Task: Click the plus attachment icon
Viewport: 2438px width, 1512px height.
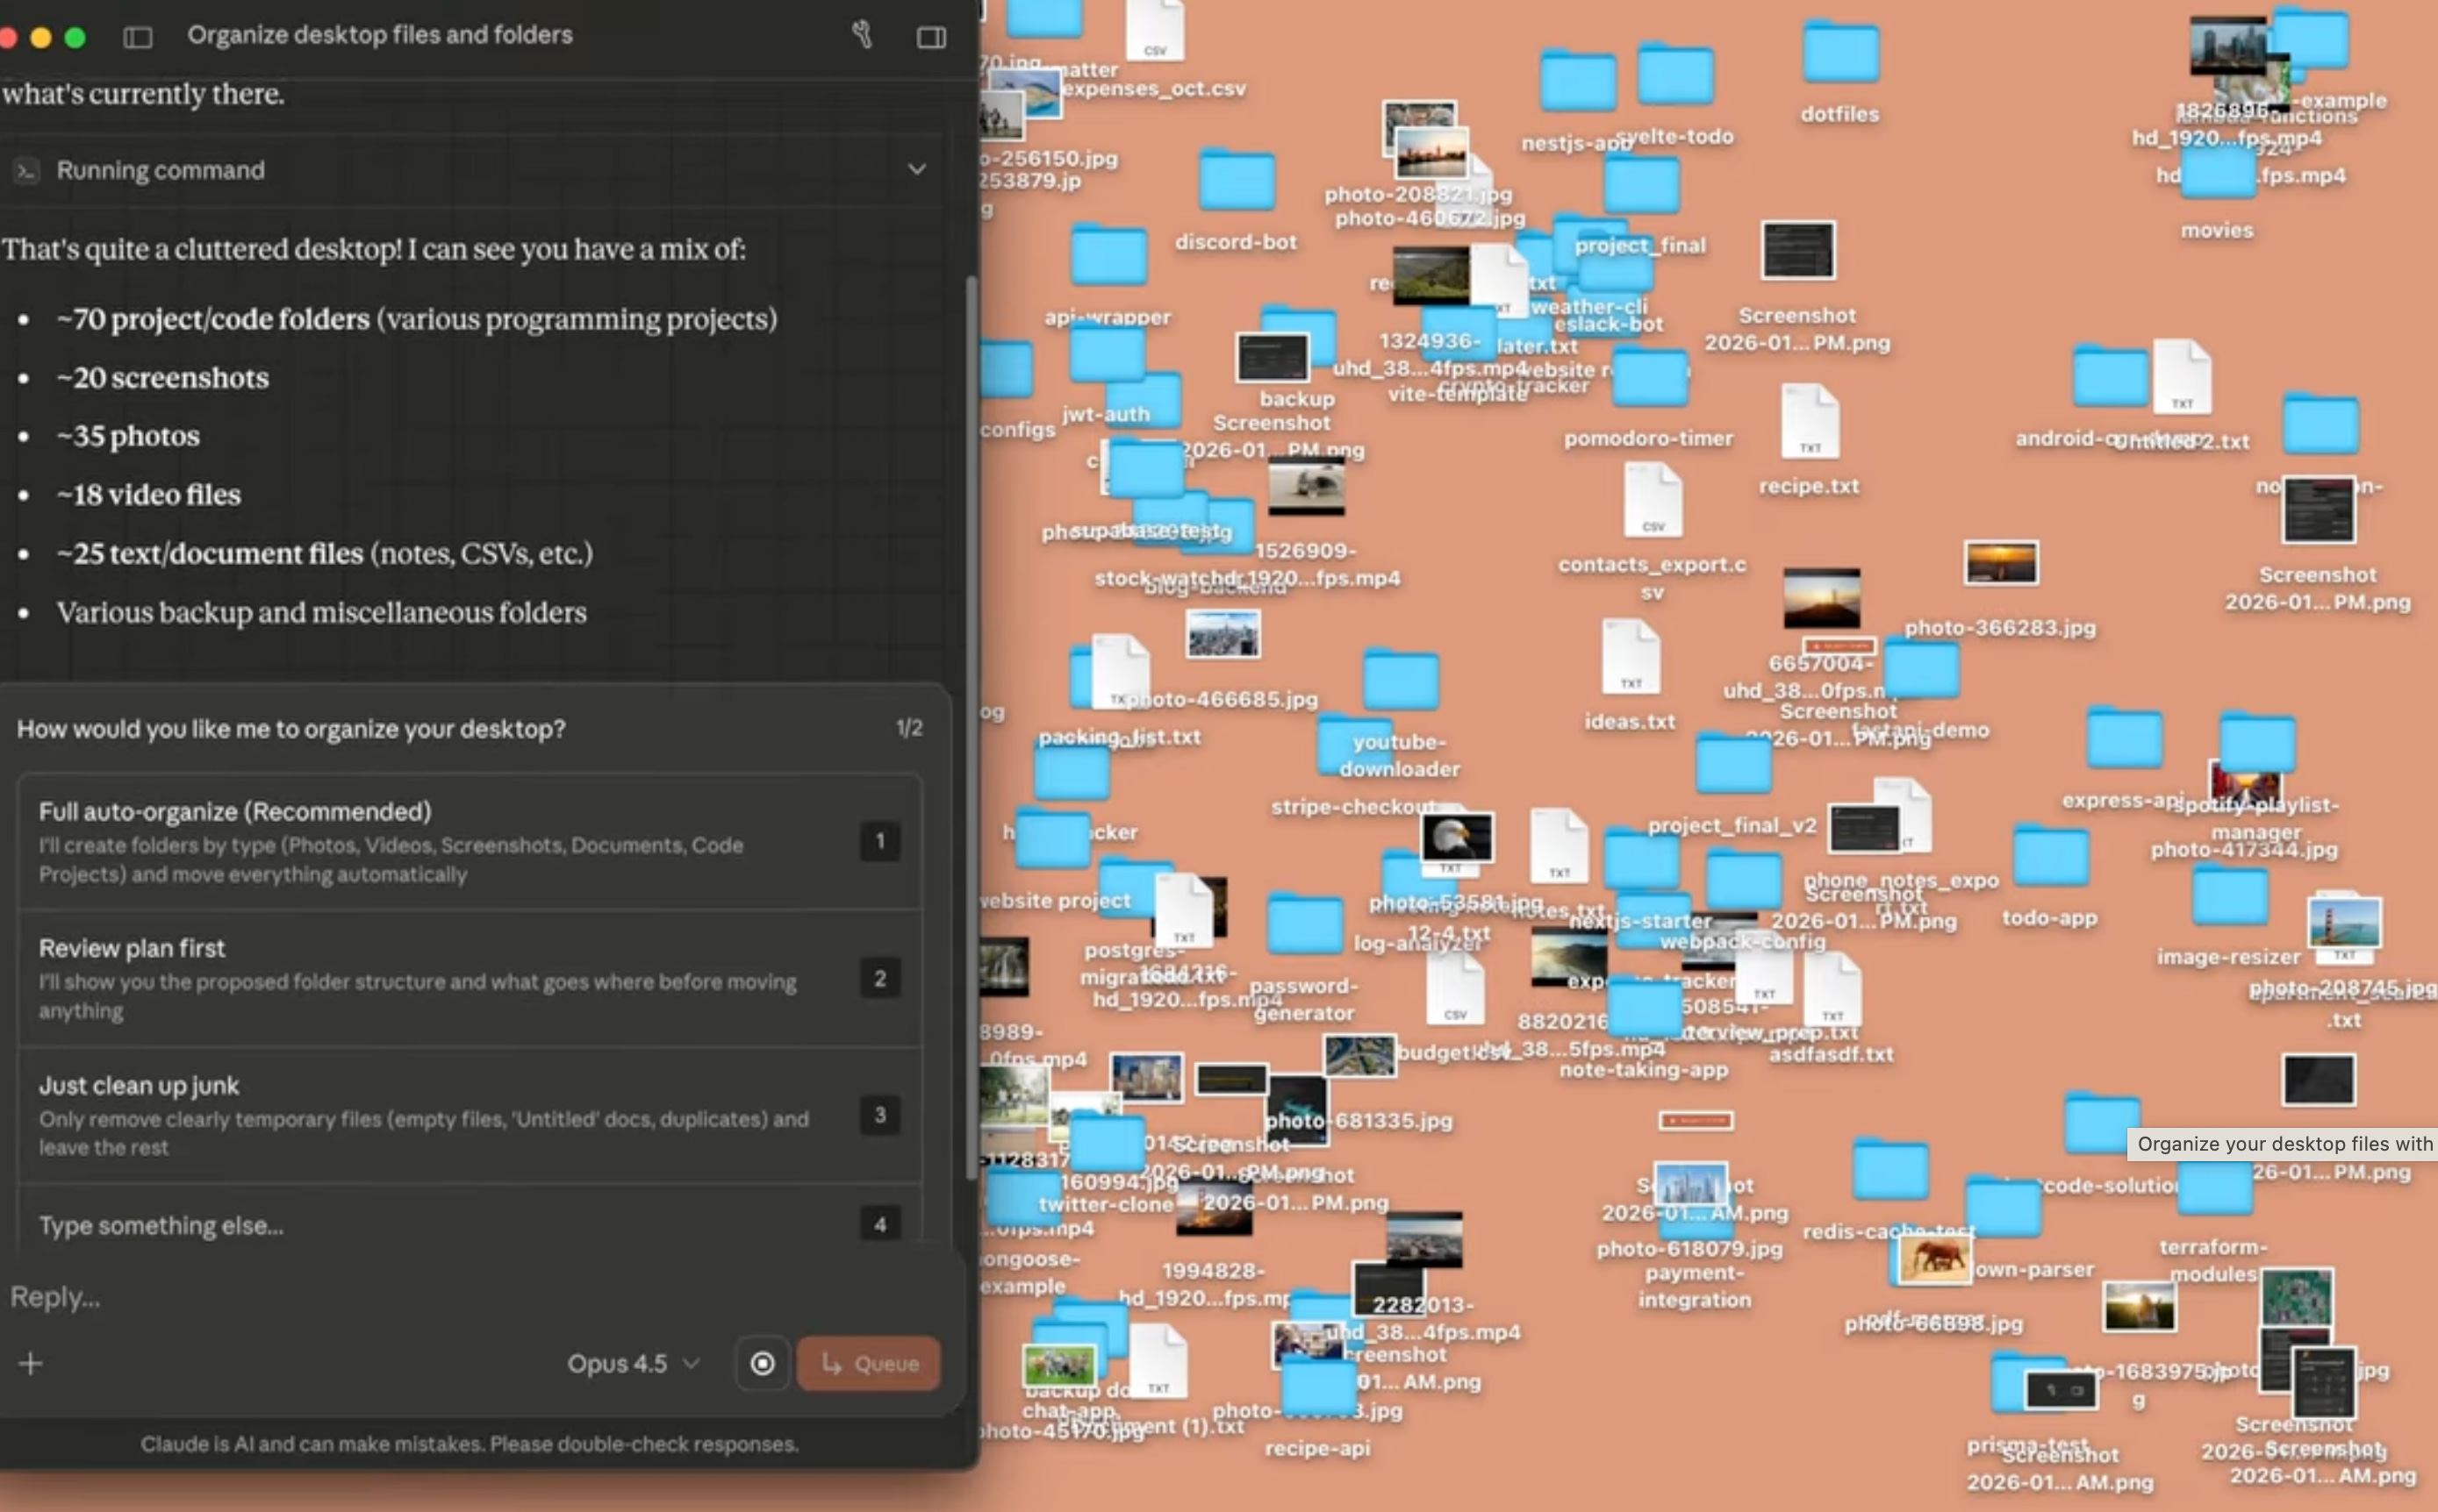Action: pos(30,1363)
